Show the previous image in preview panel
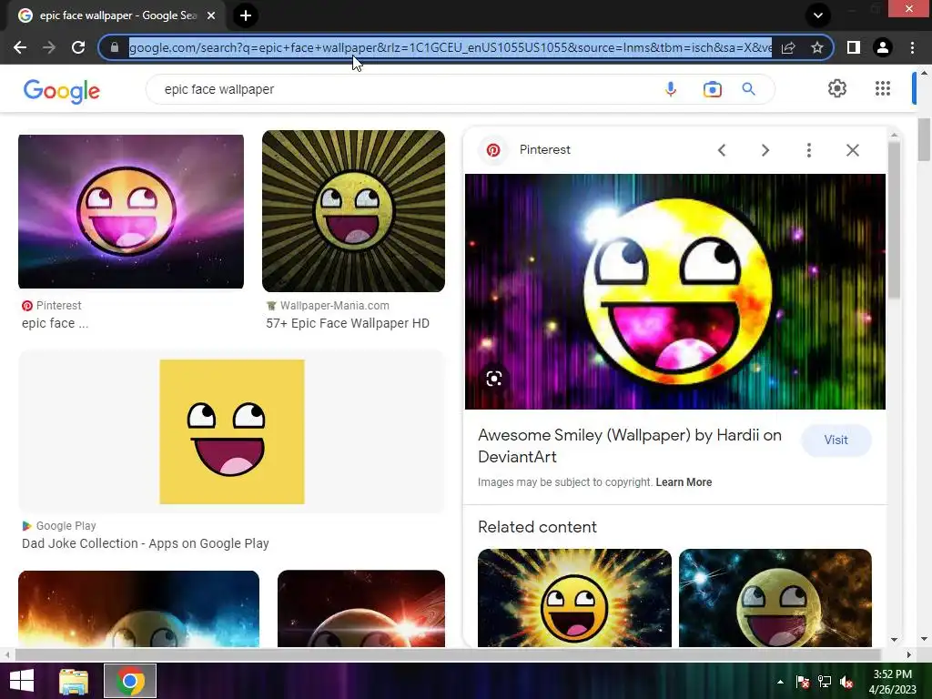932x699 pixels. pos(722,150)
